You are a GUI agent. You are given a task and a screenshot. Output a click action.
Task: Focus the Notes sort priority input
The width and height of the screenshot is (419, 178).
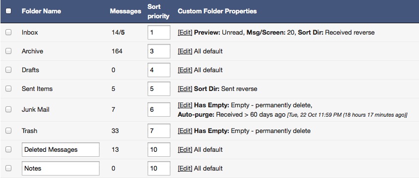click(x=159, y=168)
